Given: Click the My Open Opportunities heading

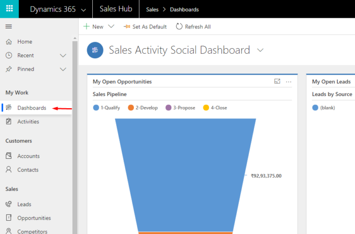Looking at the screenshot, I should tap(122, 82).
